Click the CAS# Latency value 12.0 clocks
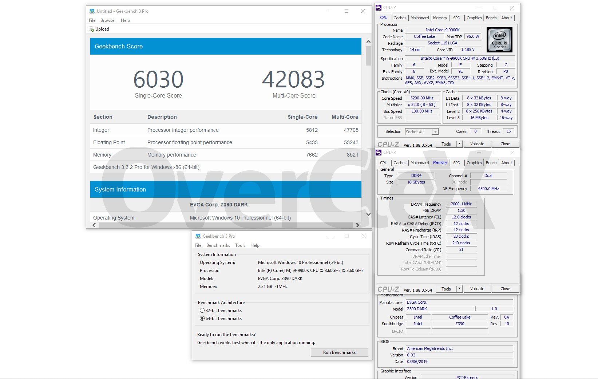This screenshot has width=598, height=379. click(461, 217)
